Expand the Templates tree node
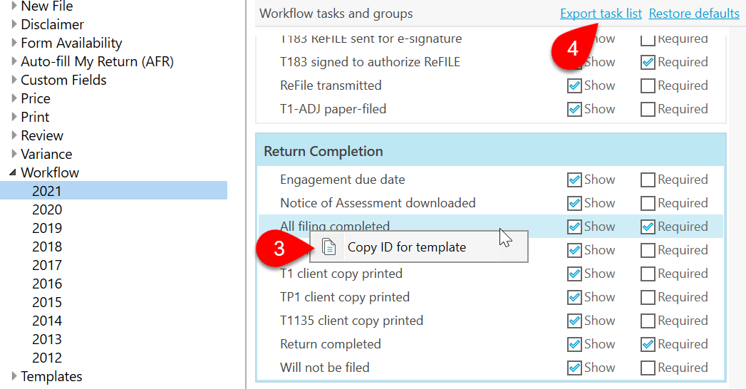746x389 pixels. pos(14,376)
